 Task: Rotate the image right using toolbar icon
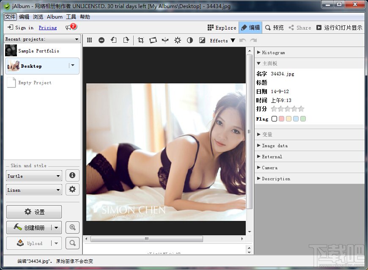pyautogui.click(x=126, y=40)
